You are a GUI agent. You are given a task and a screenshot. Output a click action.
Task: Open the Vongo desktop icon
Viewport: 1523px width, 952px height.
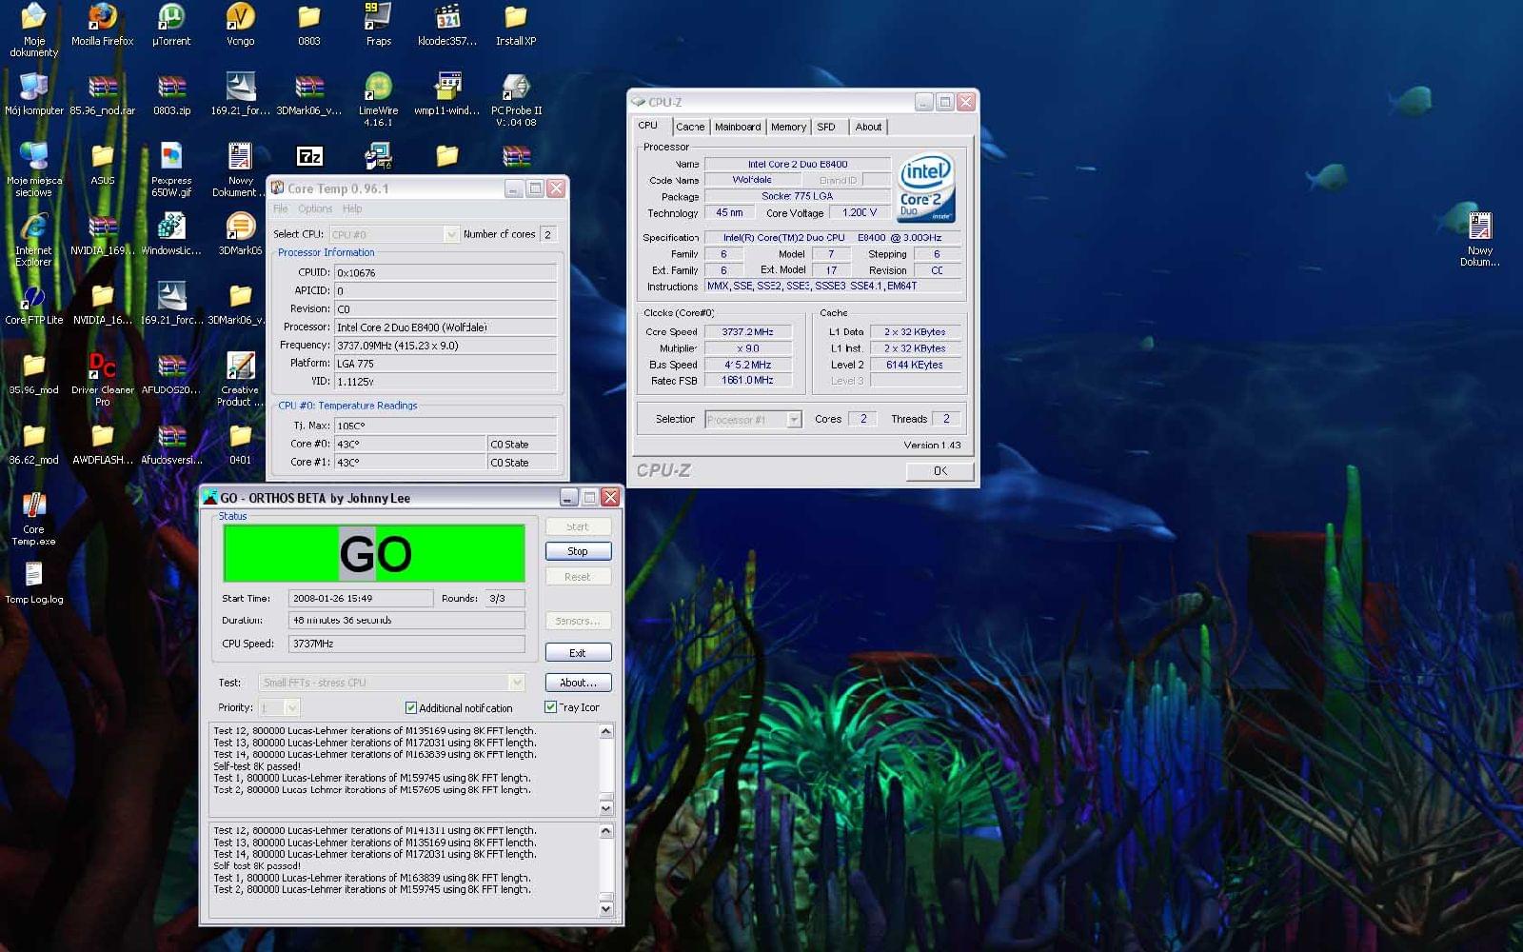pos(240,26)
